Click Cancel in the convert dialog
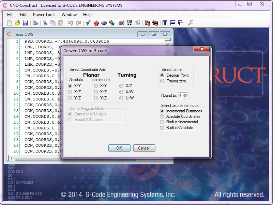This screenshot has width=273, height=205. pos(144,148)
